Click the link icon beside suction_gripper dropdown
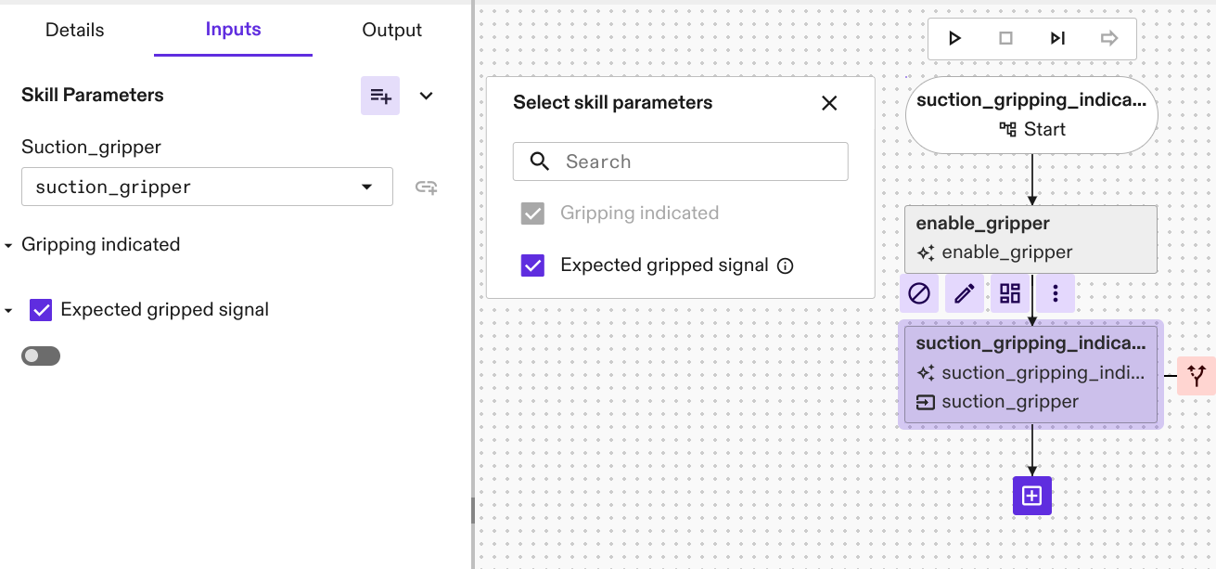Screen dimensions: 1216x569 point(427,188)
